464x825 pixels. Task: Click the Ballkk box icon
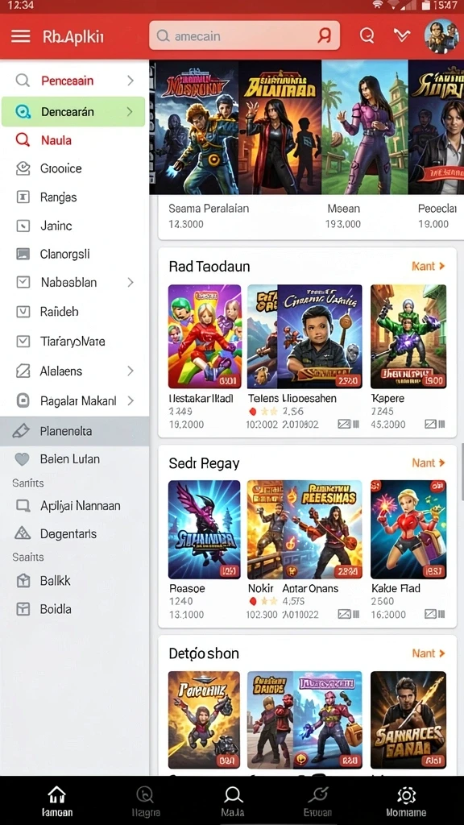pyautogui.click(x=23, y=581)
